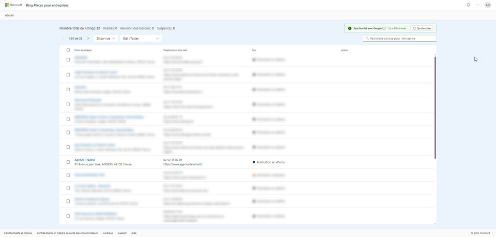The image size is (496, 237).
Task: Click info icon beside Synchronisé avec Google
Action: (384, 28)
